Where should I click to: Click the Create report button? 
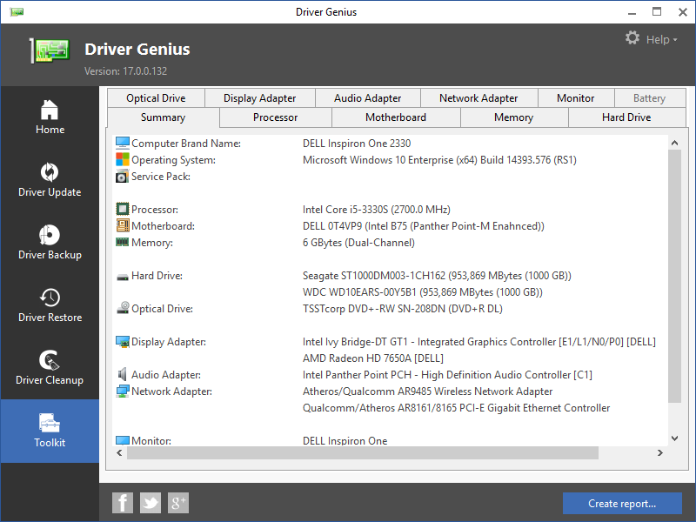coord(622,504)
